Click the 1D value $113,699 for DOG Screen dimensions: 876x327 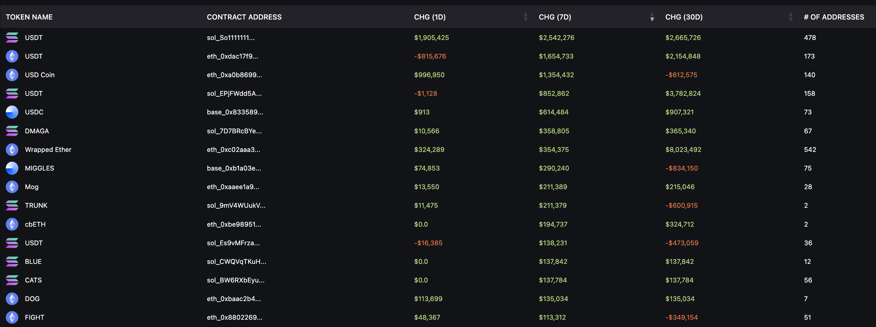(428, 299)
